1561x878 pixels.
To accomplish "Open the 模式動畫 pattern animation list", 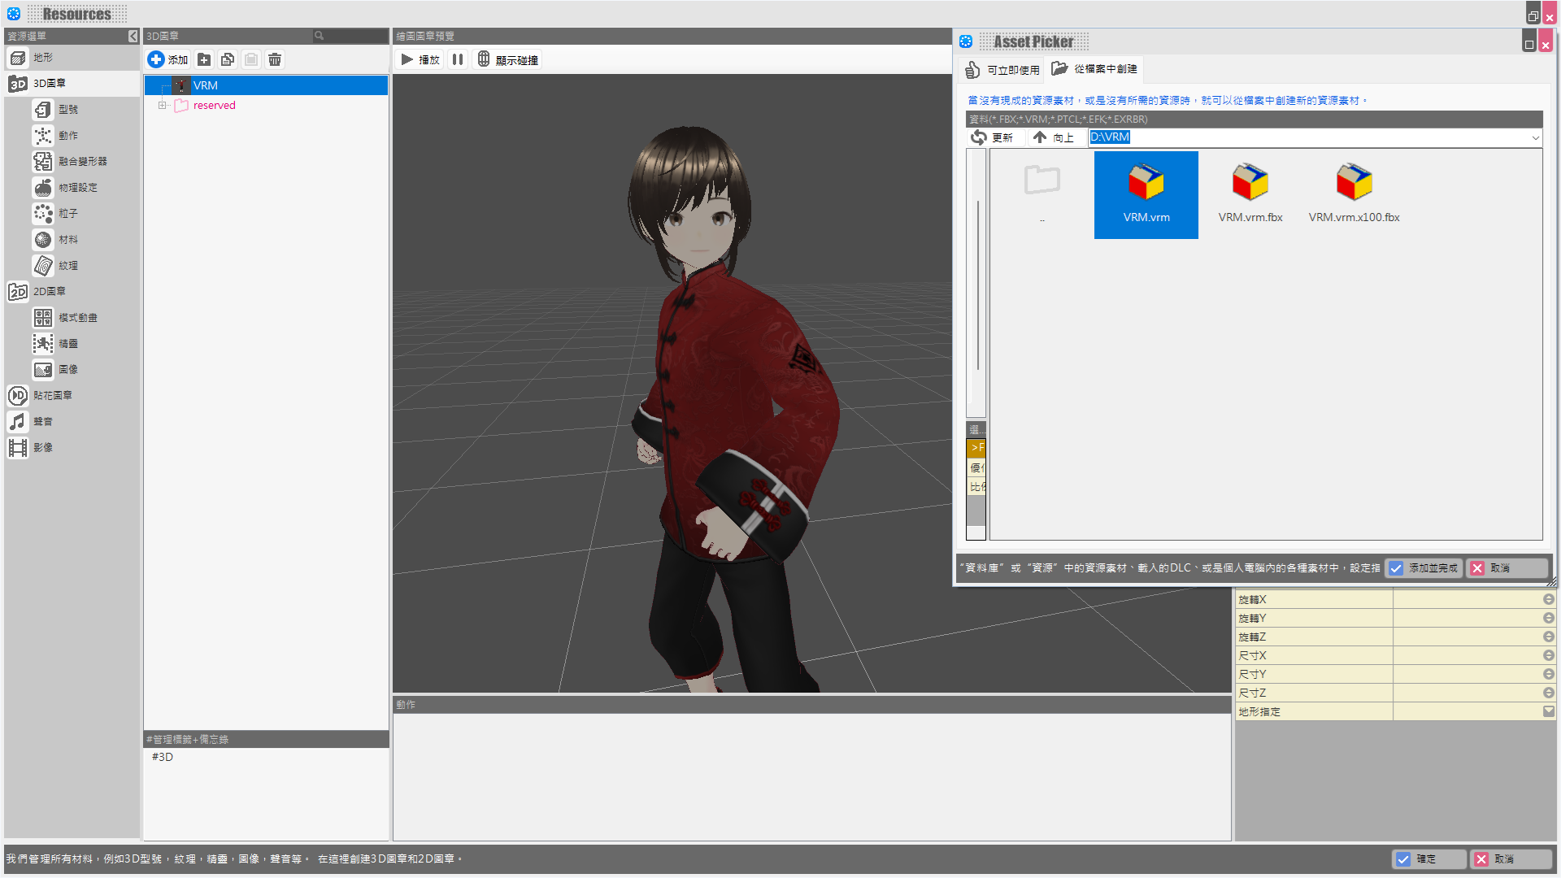I will tap(85, 318).
